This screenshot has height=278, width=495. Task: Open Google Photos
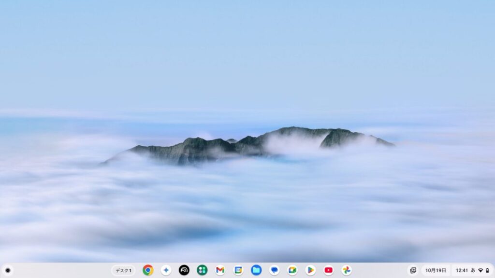click(347, 270)
